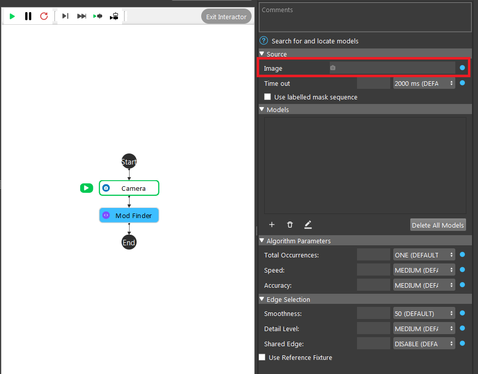The height and width of the screenshot is (374, 478).
Task: Click the blue dot beside Detail Level
Action: pos(462,328)
